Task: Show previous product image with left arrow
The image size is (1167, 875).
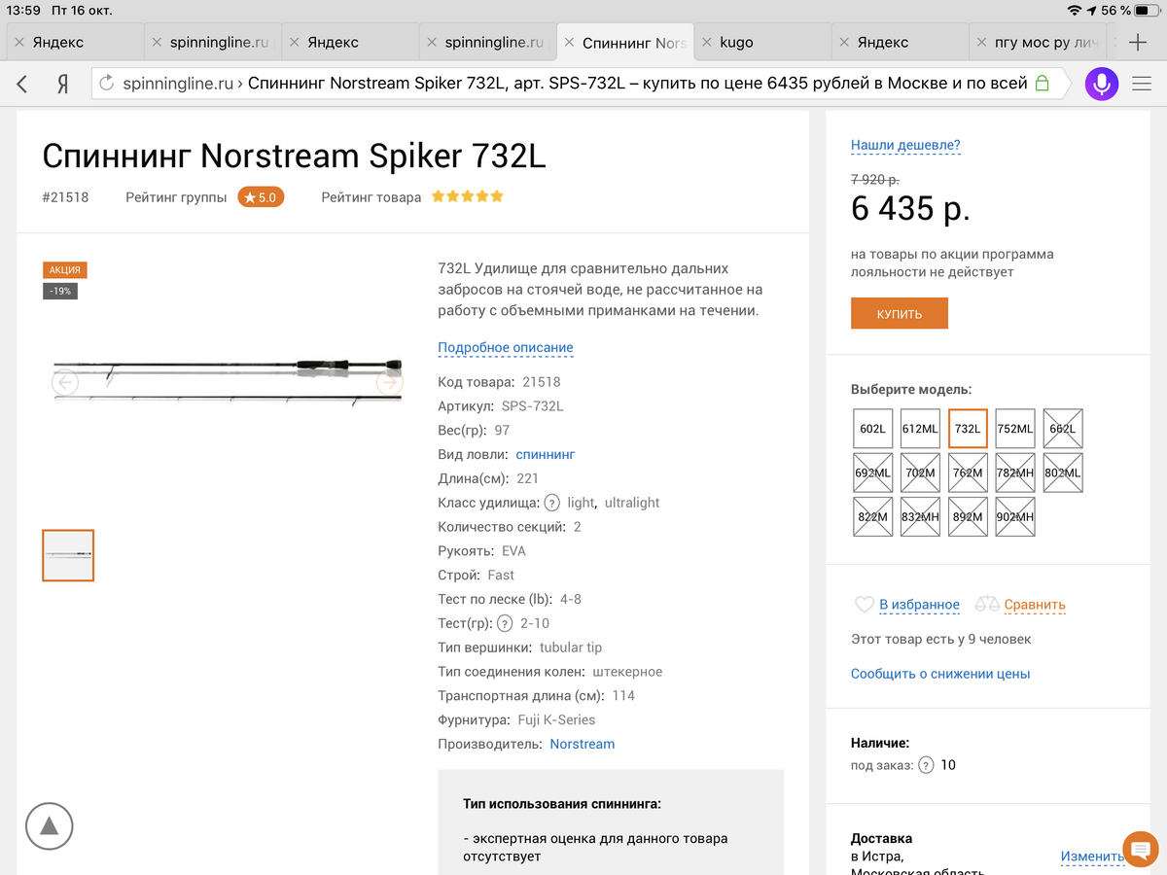Action: [65, 382]
